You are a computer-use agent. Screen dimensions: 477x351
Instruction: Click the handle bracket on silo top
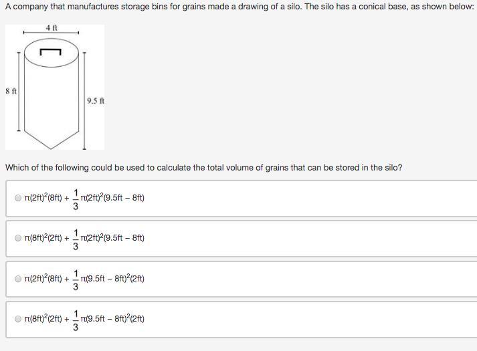(50, 52)
